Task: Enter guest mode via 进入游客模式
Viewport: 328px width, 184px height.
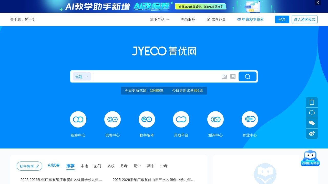Action: [305, 19]
